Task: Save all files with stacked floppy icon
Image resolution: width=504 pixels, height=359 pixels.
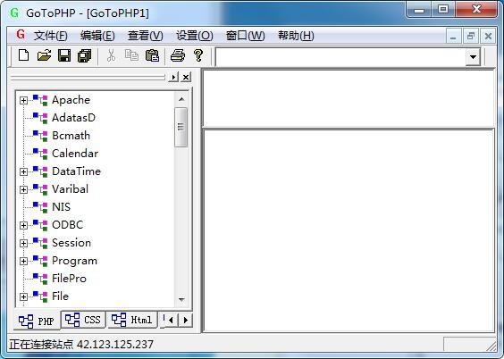Action: point(85,55)
